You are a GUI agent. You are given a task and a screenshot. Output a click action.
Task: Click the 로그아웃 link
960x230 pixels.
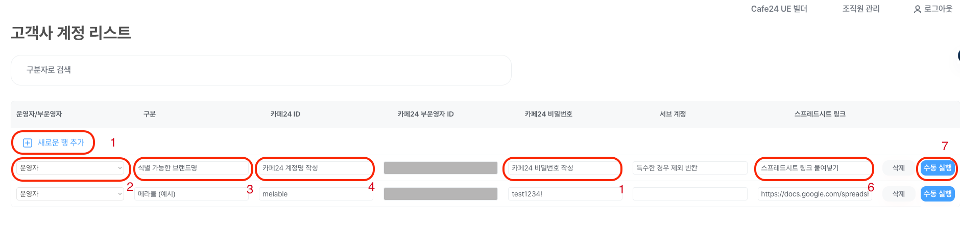pyautogui.click(x=938, y=9)
